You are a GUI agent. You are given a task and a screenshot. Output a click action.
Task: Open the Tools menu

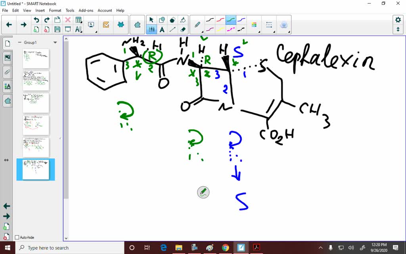point(70,10)
